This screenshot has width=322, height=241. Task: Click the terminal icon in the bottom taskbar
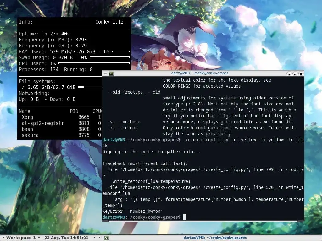click(x=107, y=238)
